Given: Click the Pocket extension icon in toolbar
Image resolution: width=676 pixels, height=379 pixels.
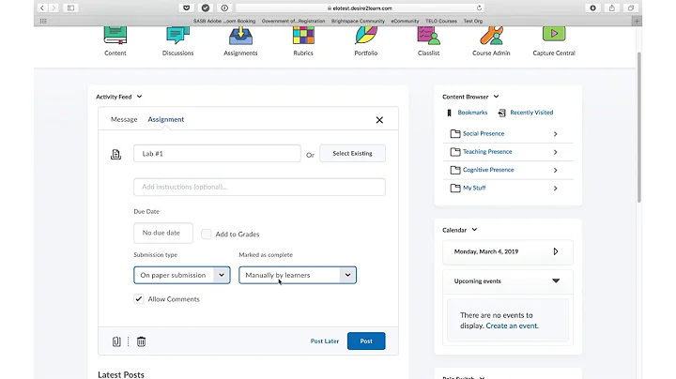Looking at the screenshot, I should (x=186, y=8).
